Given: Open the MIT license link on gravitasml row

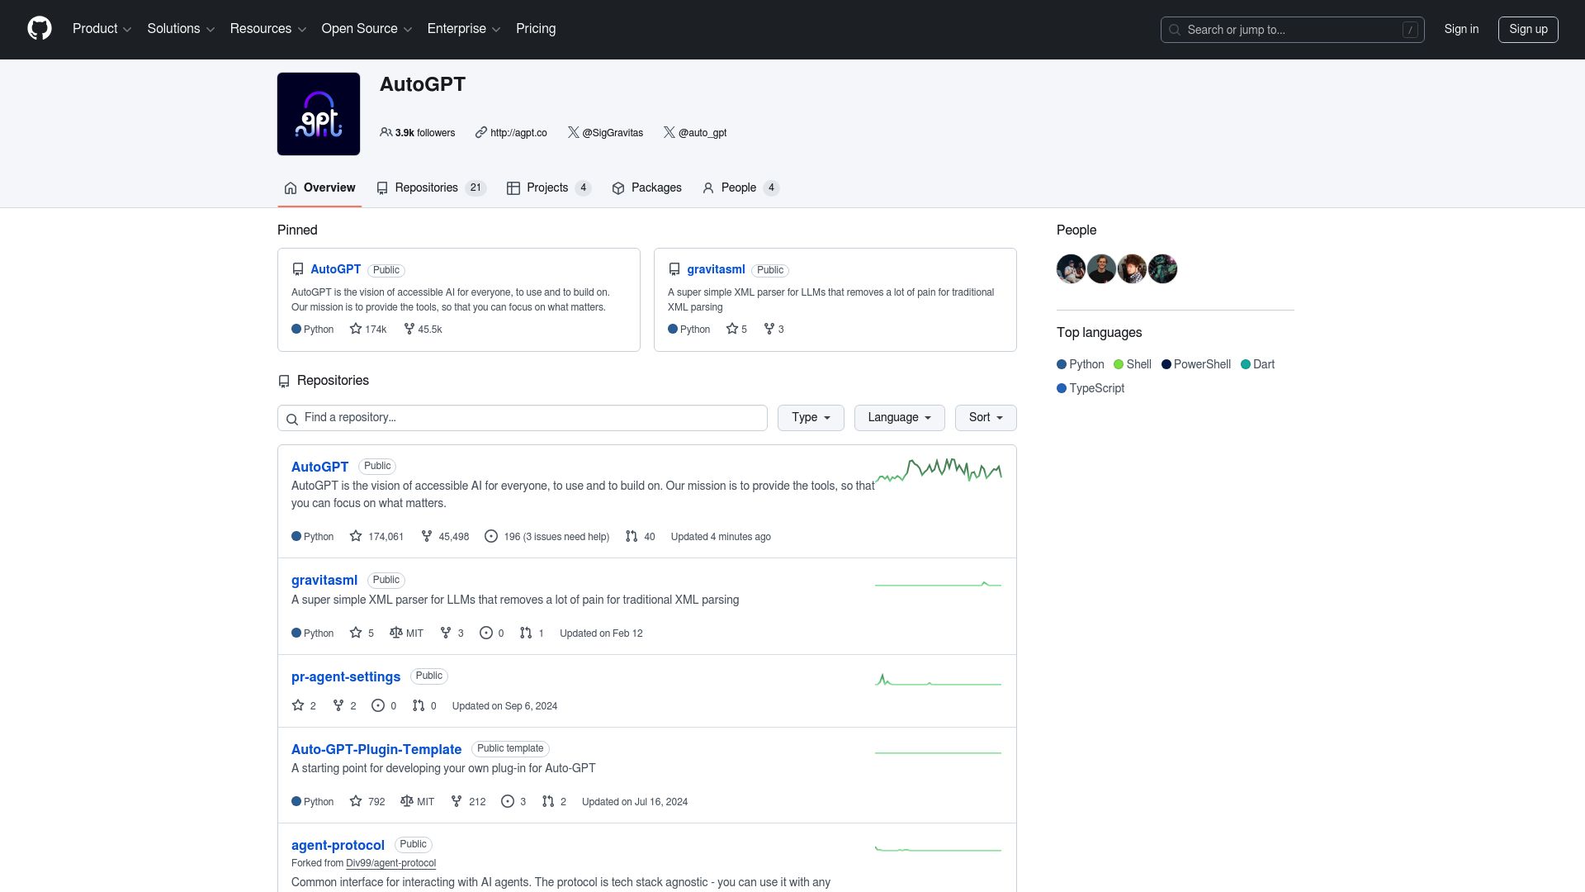Looking at the screenshot, I should coord(406,633).
